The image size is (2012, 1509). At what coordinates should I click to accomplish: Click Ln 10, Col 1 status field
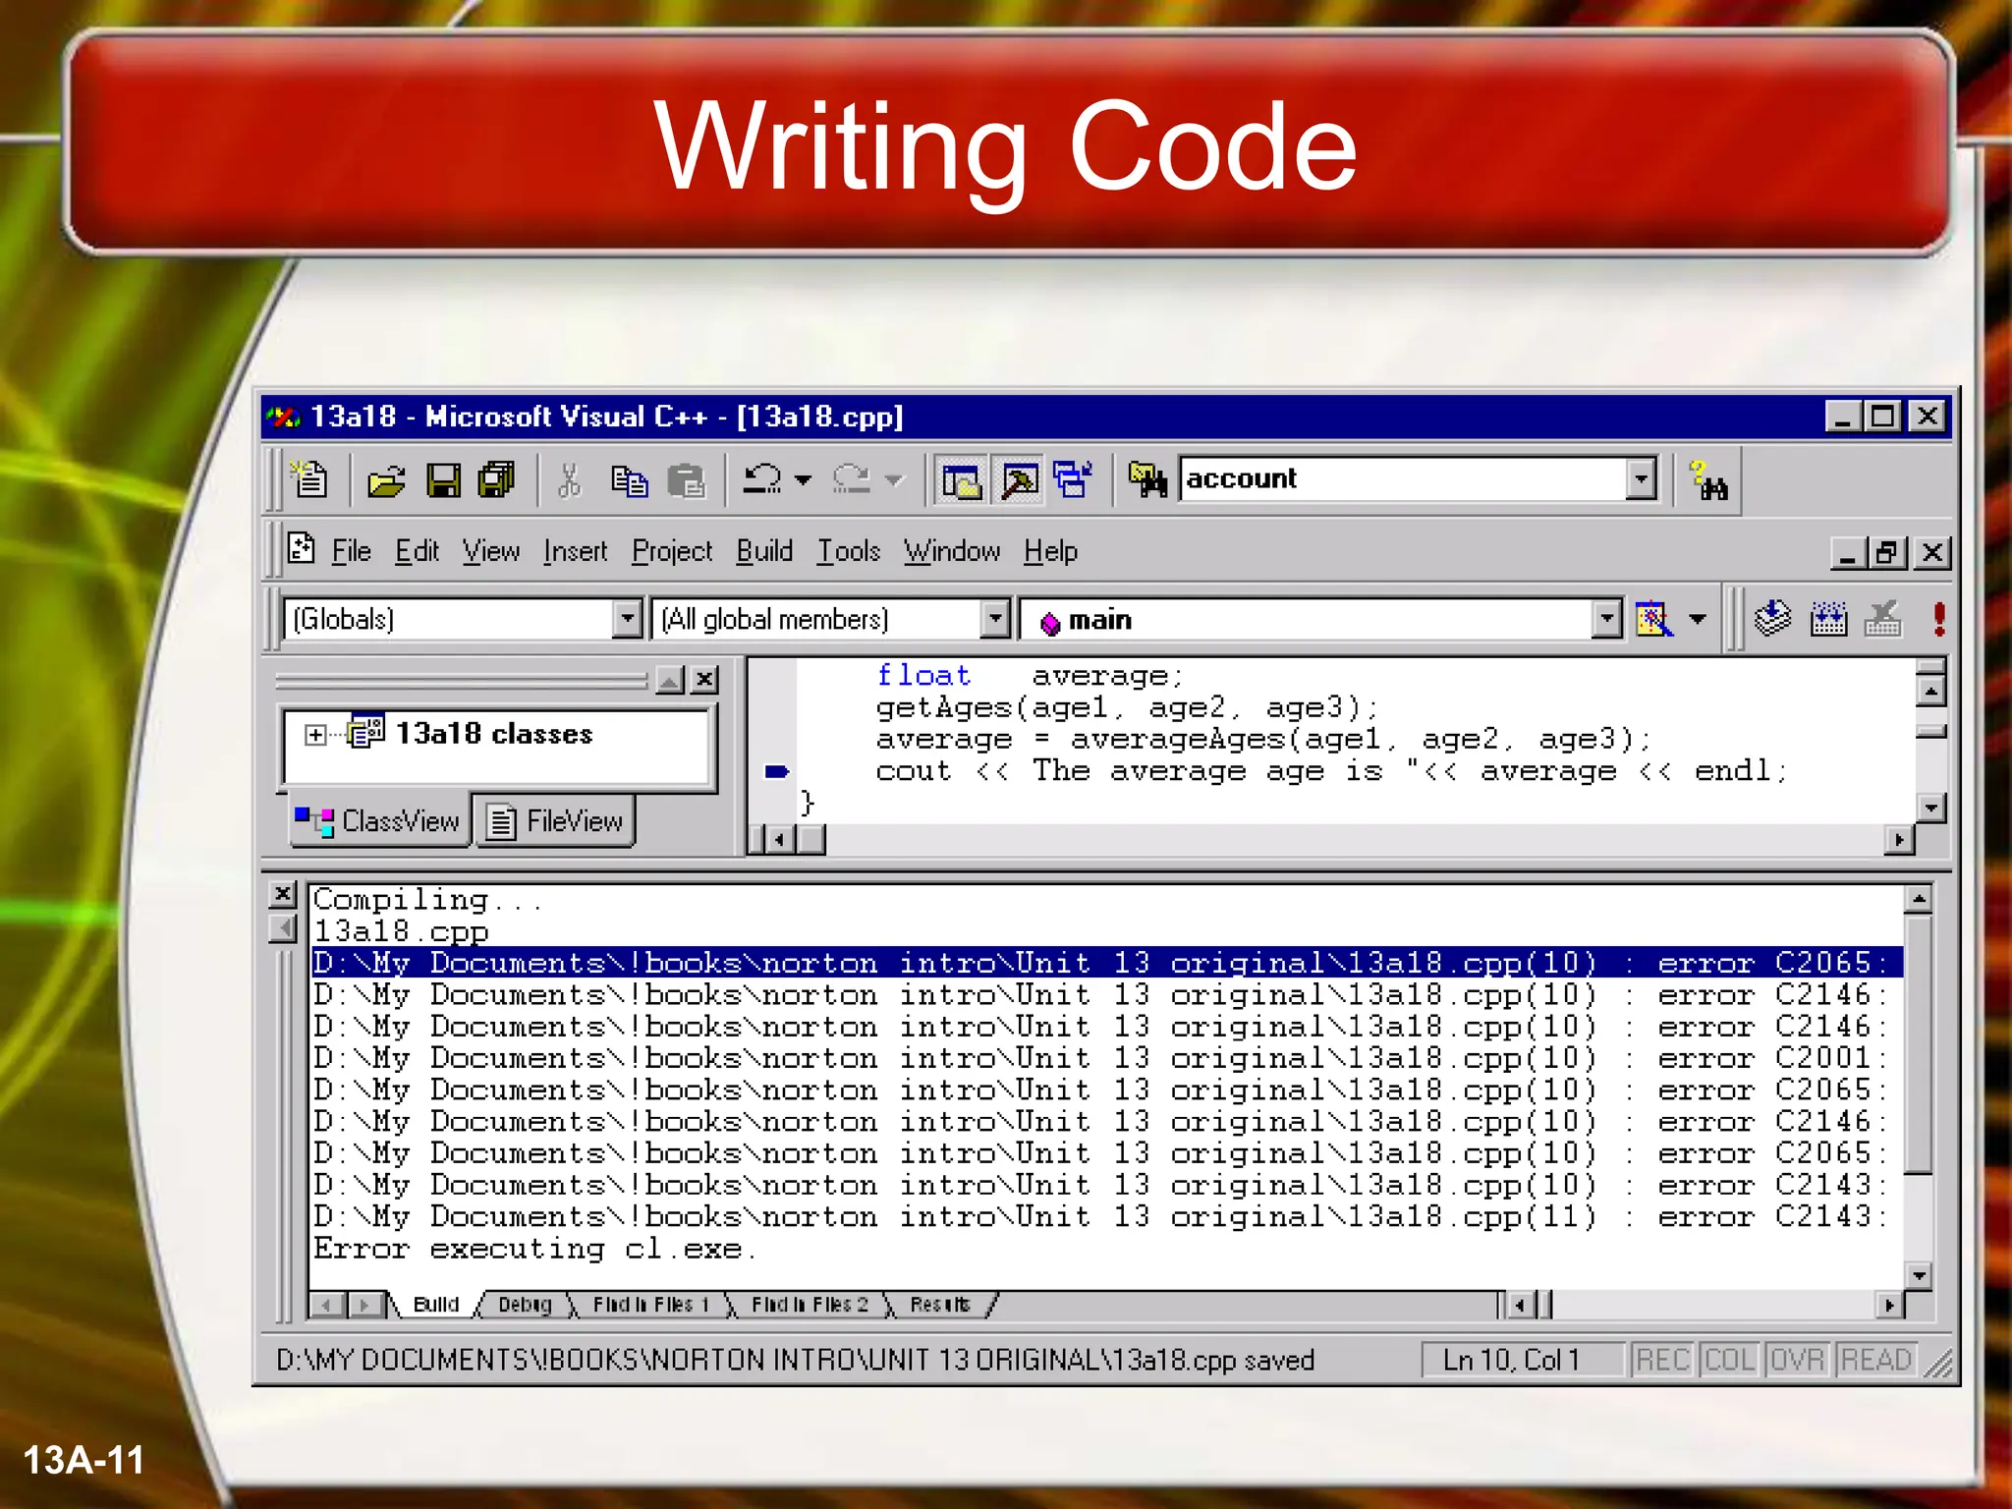[1521, 1360]
